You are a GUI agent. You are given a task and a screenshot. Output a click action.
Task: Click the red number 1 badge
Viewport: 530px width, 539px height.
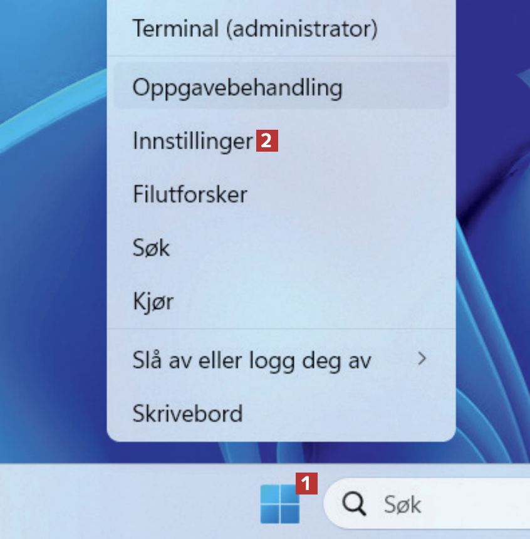coord(306,483)
